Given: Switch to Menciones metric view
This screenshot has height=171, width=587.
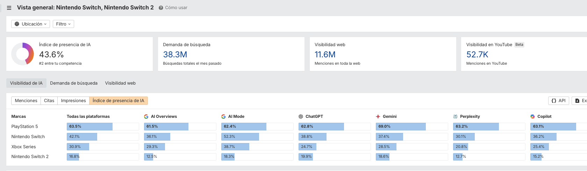Looking at the screenshot, I should 26,101.
